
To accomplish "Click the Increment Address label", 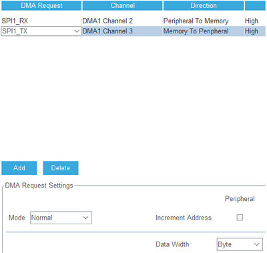I will pyautogui.click(x=184, y=218).
